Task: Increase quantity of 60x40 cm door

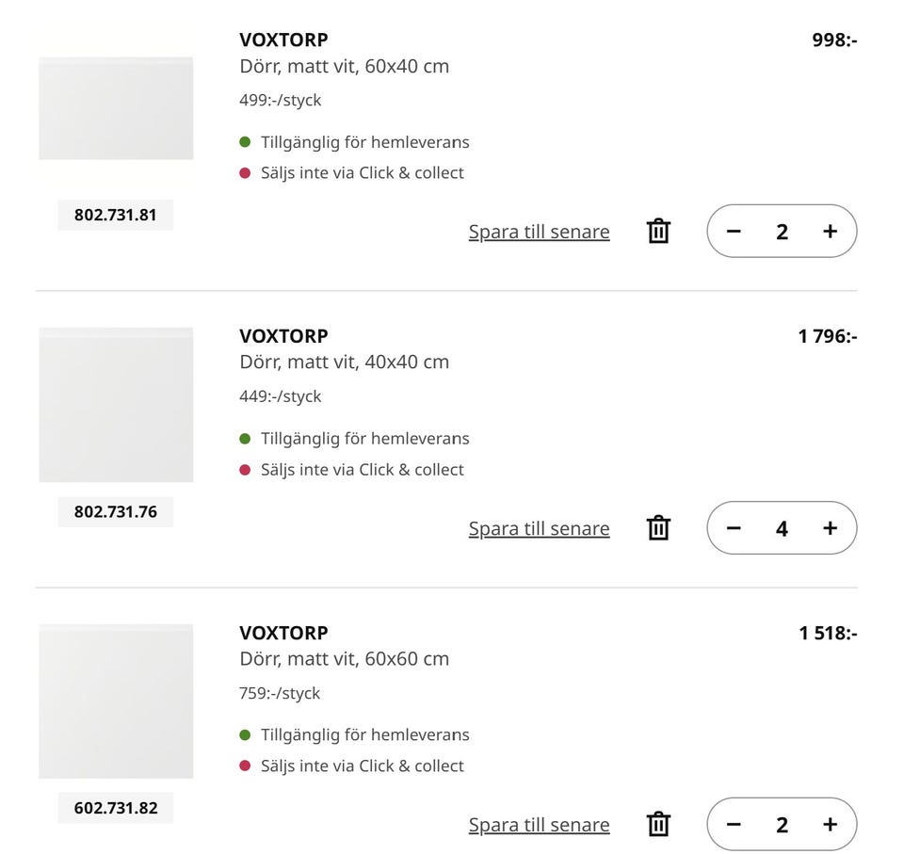Action: pyautogui.click(x=829, y=232)
